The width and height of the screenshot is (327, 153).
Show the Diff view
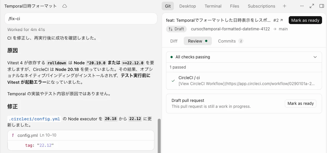click(x=174, y=41)
